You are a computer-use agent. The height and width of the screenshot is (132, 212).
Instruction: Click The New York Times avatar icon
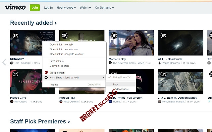point(110,63)
